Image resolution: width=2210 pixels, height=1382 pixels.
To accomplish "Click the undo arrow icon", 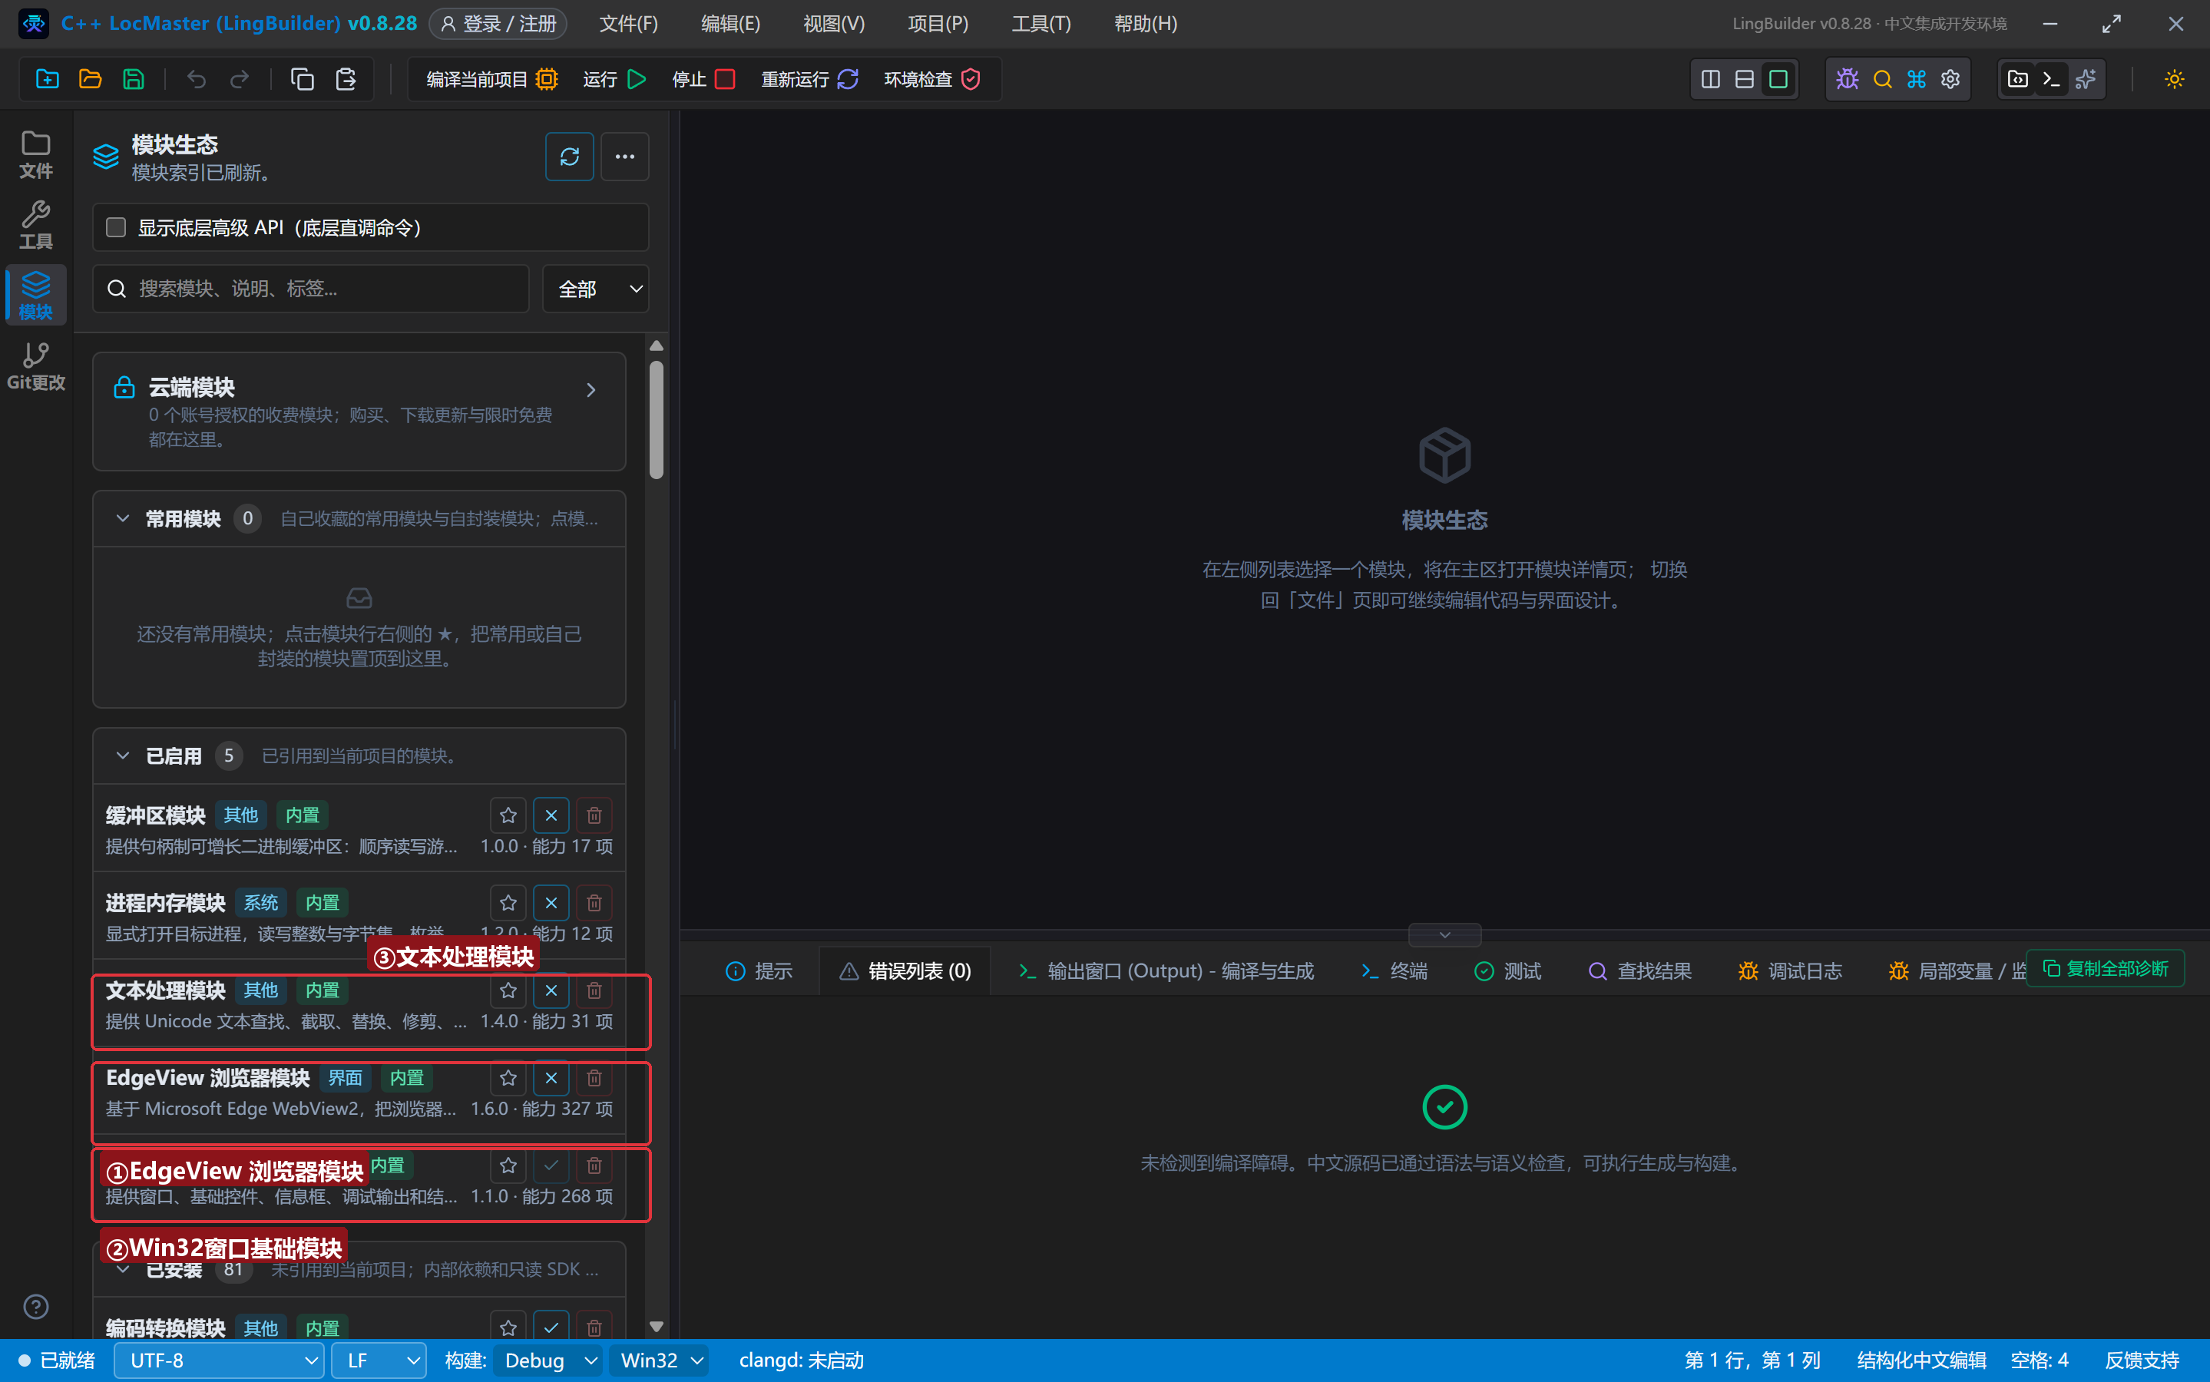I will pos(197,80).
